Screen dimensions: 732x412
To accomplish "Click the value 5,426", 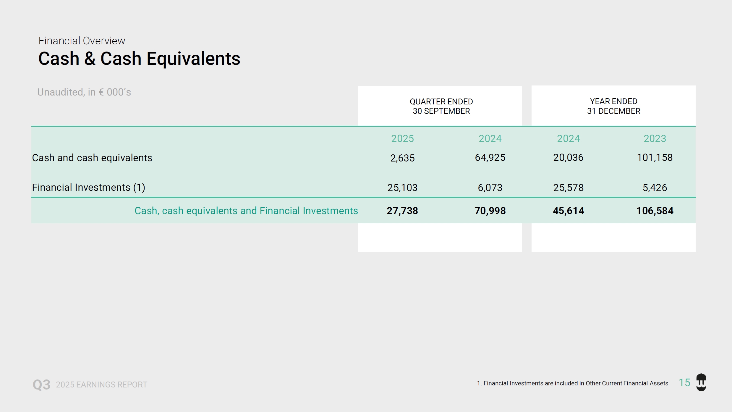I will (655, 188).
